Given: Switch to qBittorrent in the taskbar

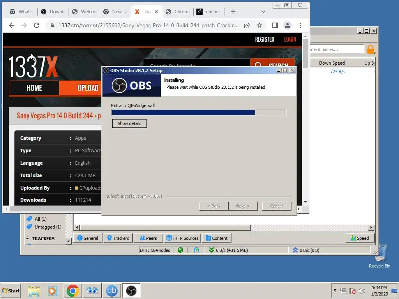Looking at the screenshot, I should pyautogui.click(x=111, y=291).
